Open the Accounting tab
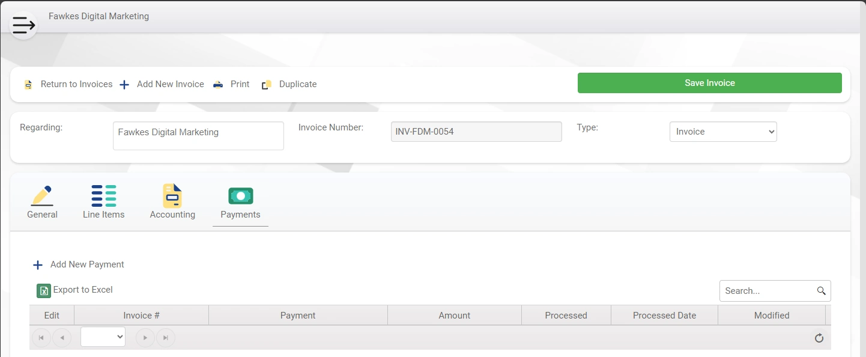The image size is (866, 357). click(172, 203)
